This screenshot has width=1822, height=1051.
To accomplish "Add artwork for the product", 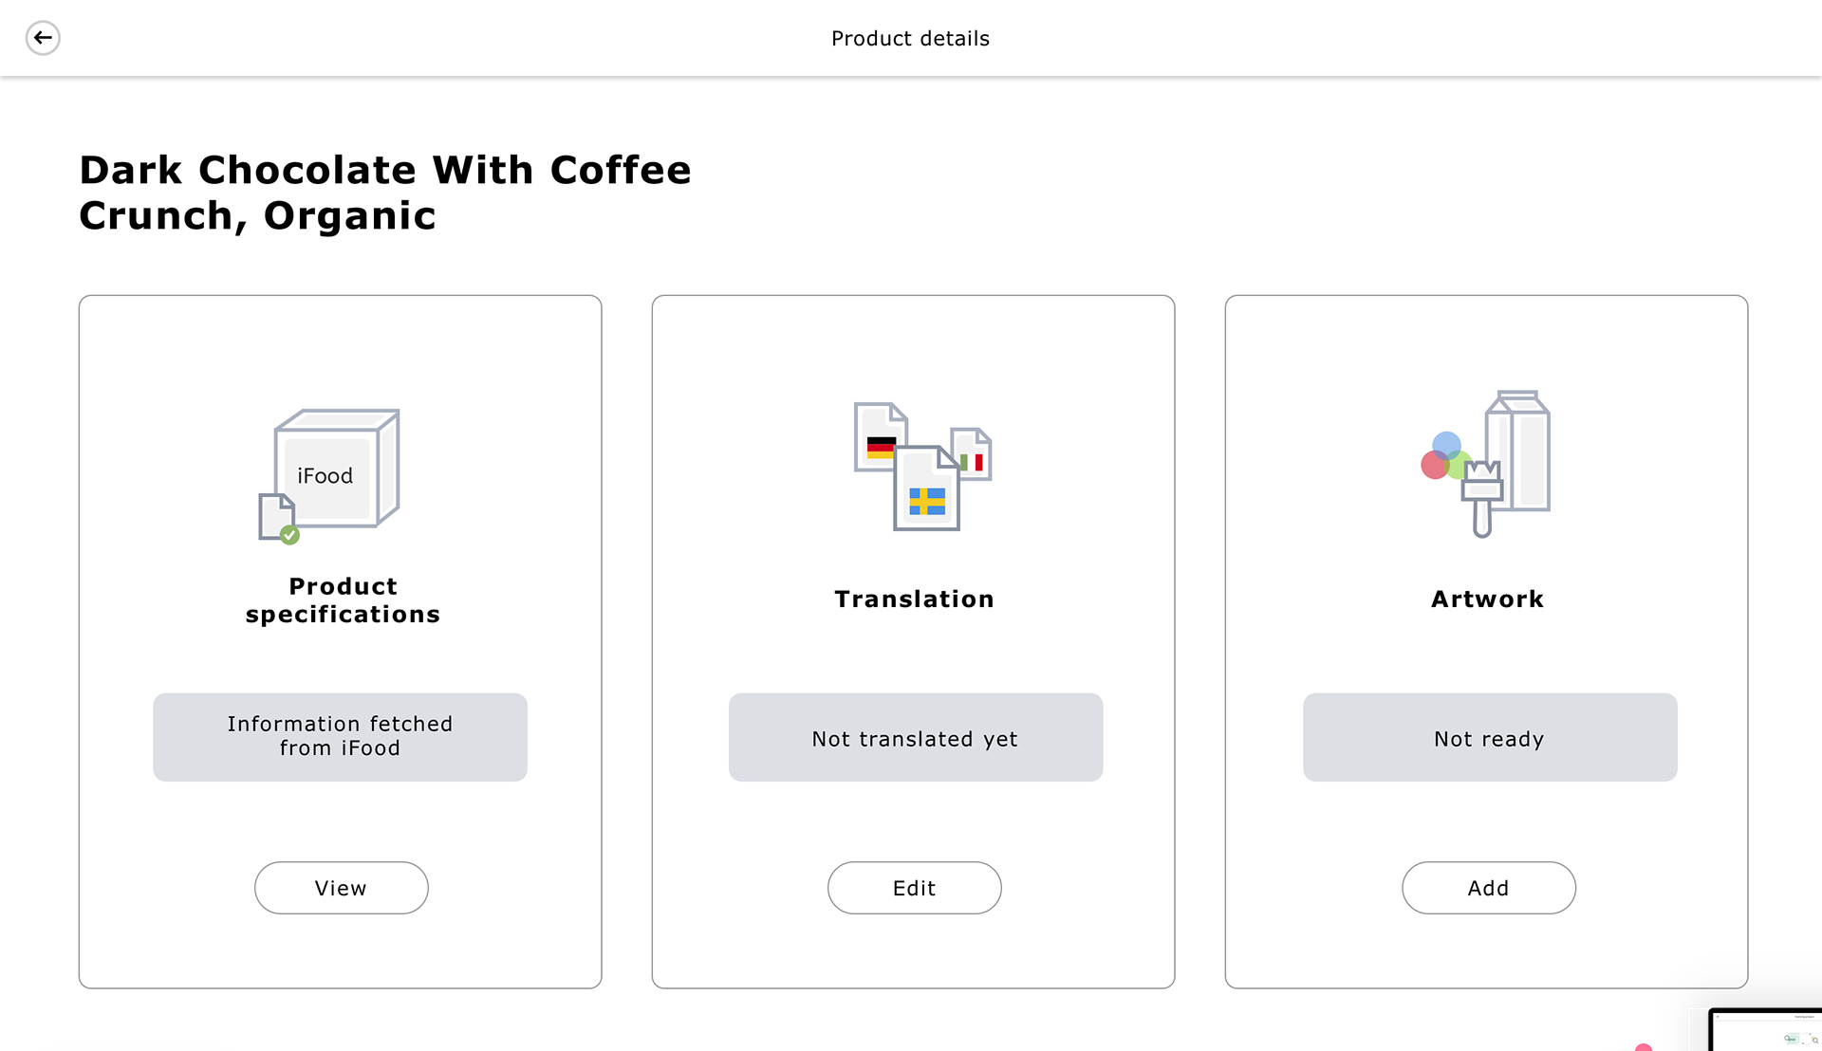I will (1488, 888).
